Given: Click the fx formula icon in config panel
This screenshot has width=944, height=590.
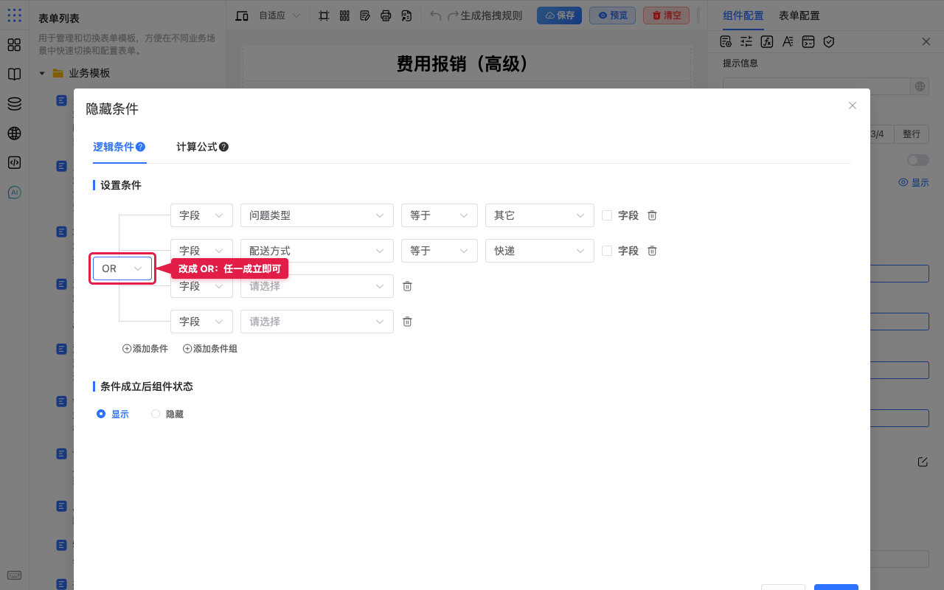Looking at the screenshot, I should [767, 41].
